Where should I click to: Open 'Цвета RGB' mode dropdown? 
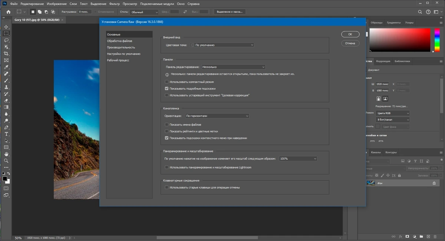click(393, 113)
